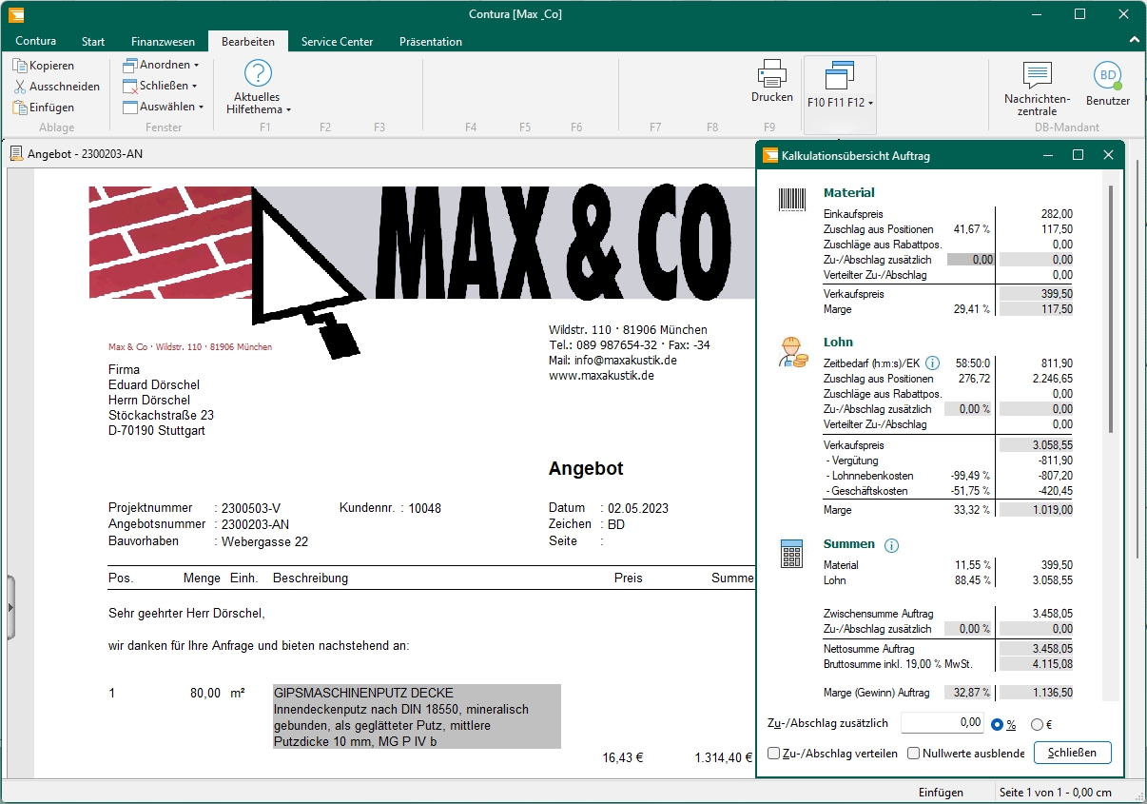
Task: Expand the Anordnen dropdown arrow
Action: coord(196,66)
